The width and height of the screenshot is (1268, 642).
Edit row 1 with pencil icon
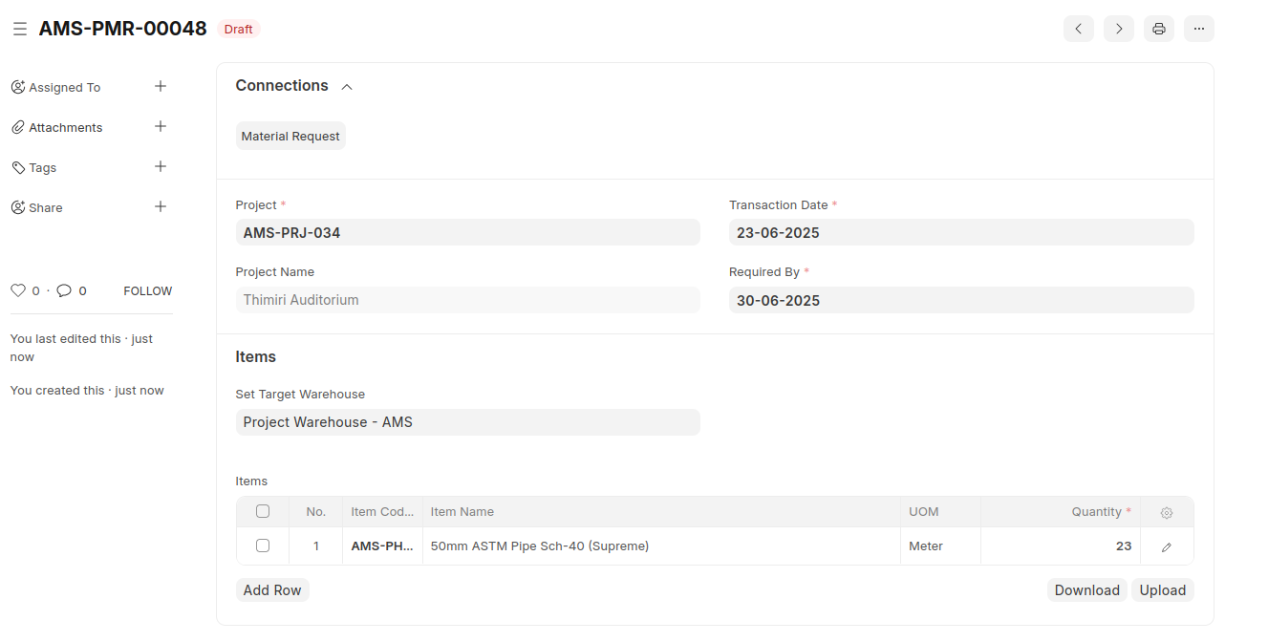1166,547
